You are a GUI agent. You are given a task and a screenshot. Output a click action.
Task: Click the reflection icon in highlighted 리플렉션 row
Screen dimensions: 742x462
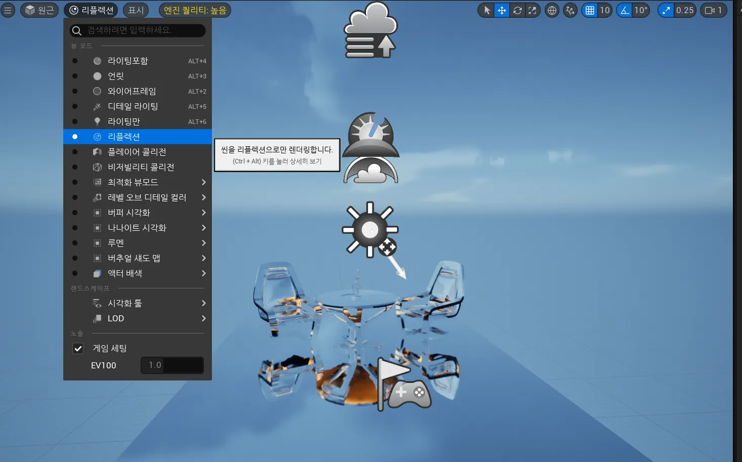[x=97, y=137]
